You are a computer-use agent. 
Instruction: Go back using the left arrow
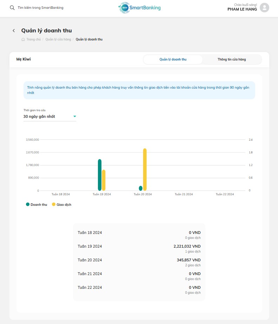tap(14, 31)
